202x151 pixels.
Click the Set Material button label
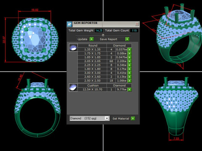(121, 118)
